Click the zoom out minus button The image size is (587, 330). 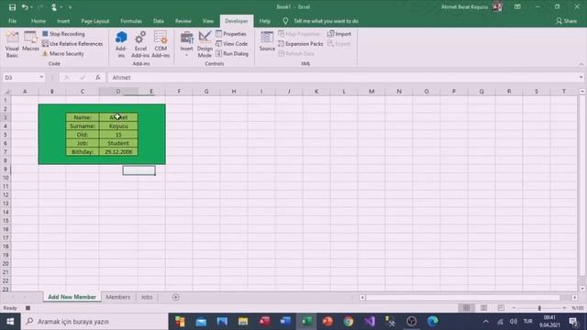[x=514, y=308]
